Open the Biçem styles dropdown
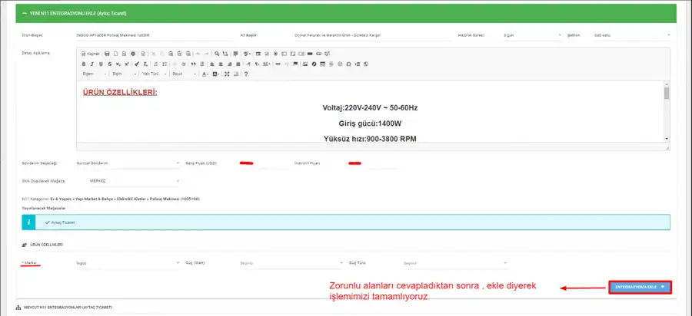Screen dimensions: 692x316 (x=95, y=74)
